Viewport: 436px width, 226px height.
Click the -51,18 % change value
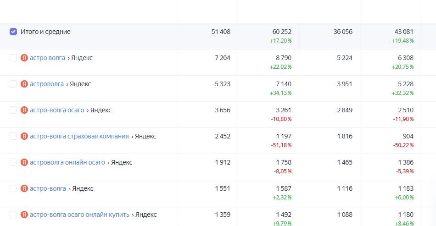(281, 145)
